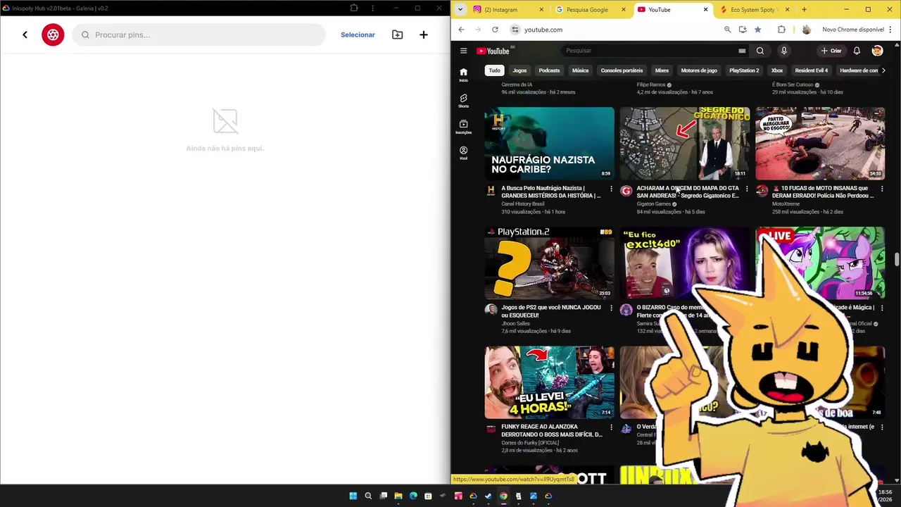Open 'Funky reage ao Alanzoka' video title
Screen dimensions: 901x507
click(552, 430)
